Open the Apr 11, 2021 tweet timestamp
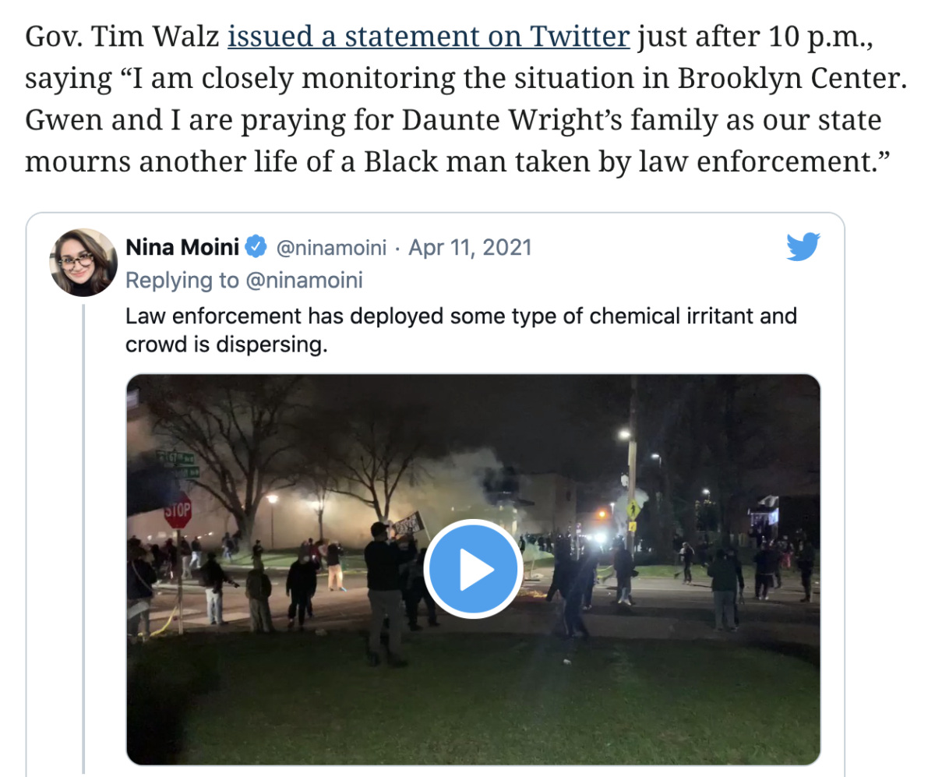 pyautogui.click(x=470, y=248)
